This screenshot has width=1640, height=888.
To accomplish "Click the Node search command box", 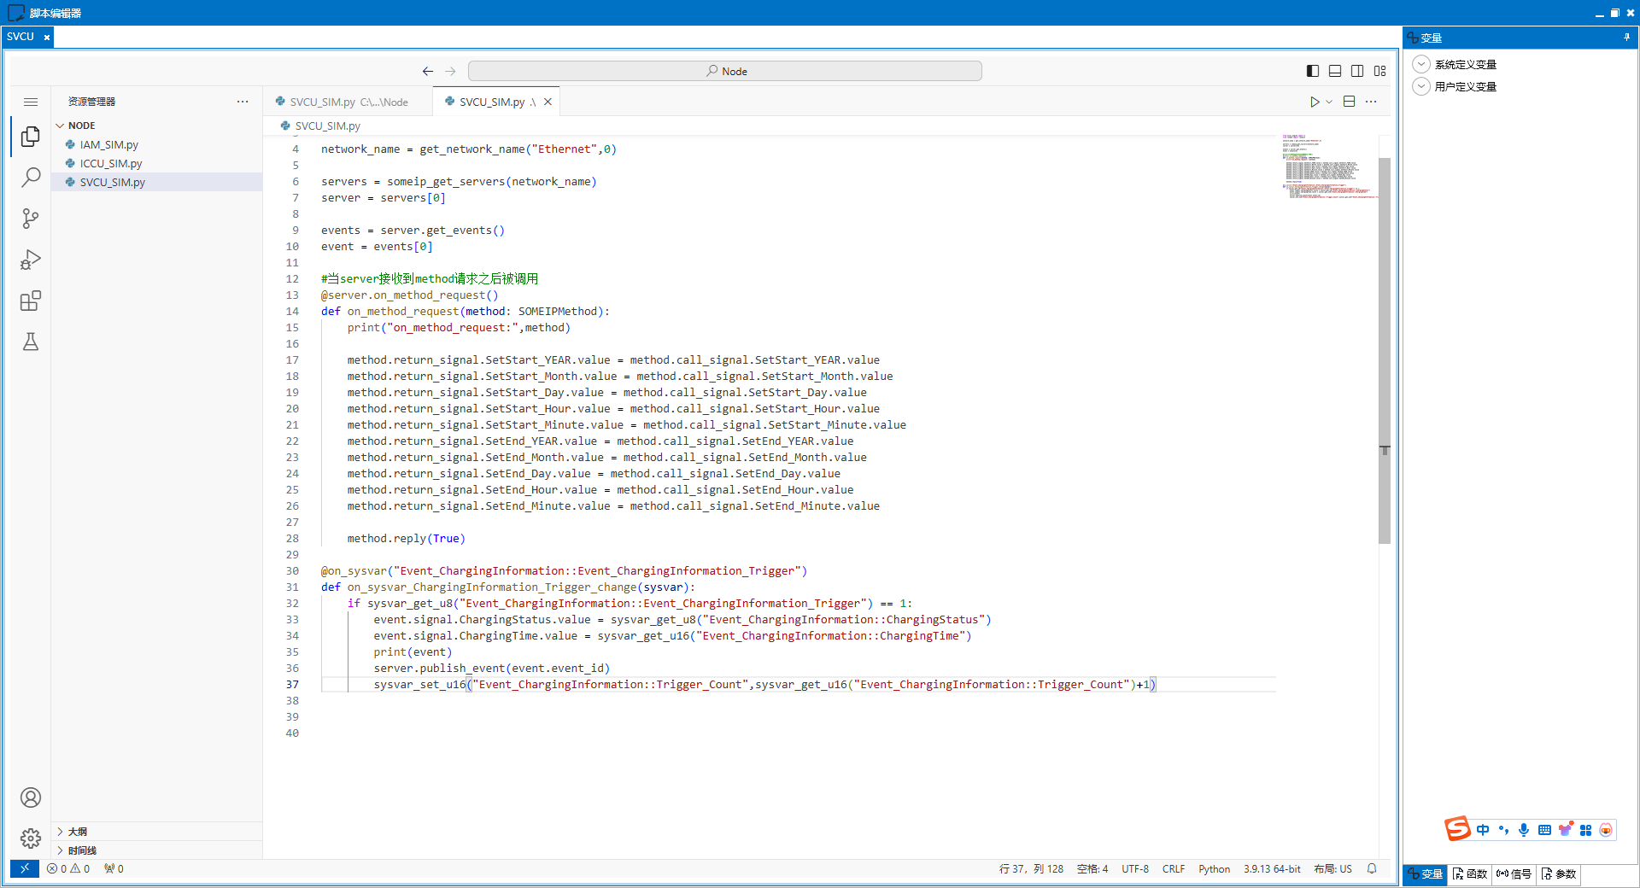I will tap(725, 71).
